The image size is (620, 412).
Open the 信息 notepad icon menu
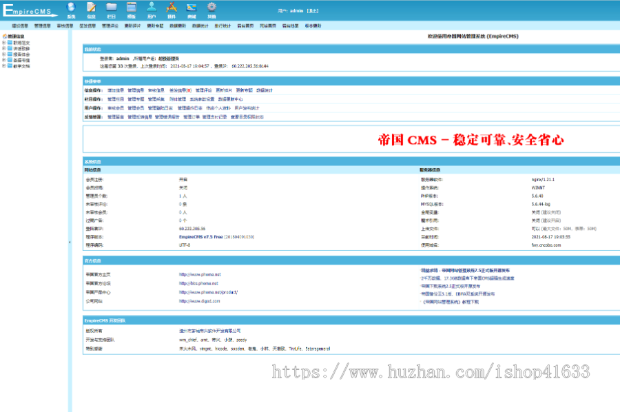(x=92, y=10)
